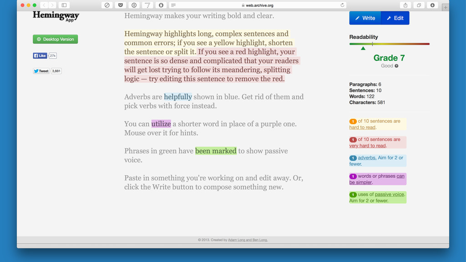Go back with the Safari back arrow

coord(44,5)
